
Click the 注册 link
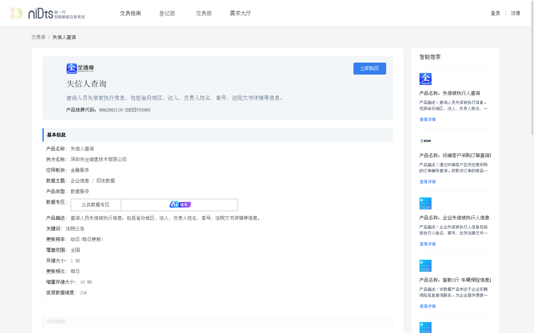click(516, 13)
